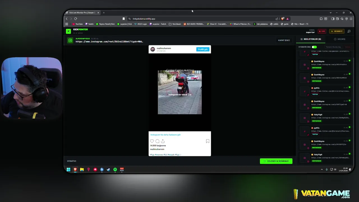Open garlic bookmark
Screen dimensions: 359x202
285,24
